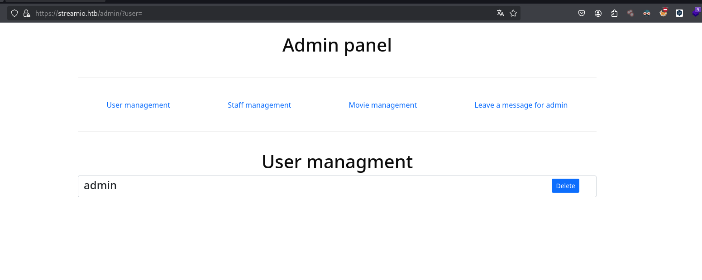Go to Staff management
The height and width of the screenshot is (280, 702).
259,105
